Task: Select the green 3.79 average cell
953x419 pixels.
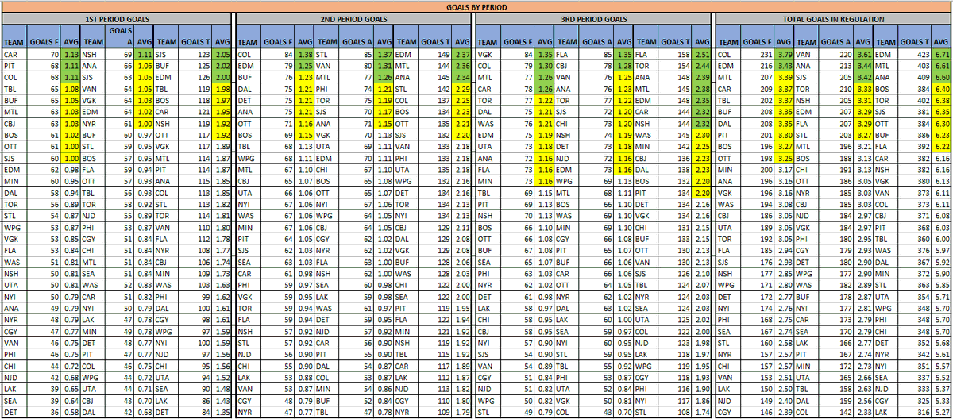Action: pos(785,54)
